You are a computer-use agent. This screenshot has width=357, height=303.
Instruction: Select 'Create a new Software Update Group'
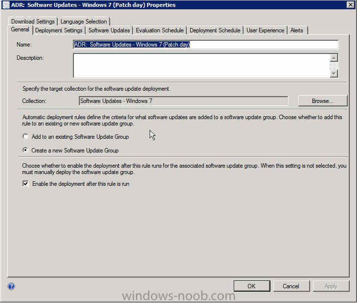click(x=70, y=150)
